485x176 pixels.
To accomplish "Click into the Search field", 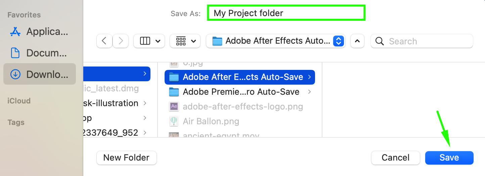I will tap(422, 41).
